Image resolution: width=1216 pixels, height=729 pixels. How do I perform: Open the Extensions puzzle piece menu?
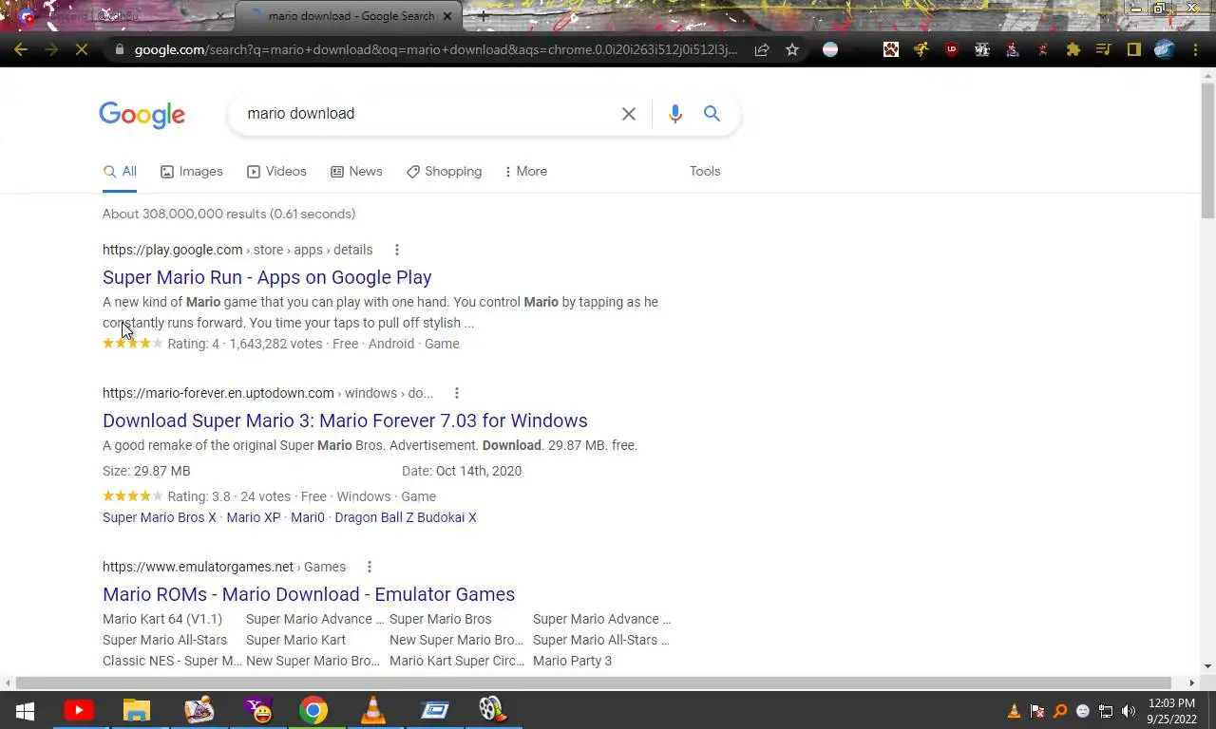click(x=1073, y=49)
